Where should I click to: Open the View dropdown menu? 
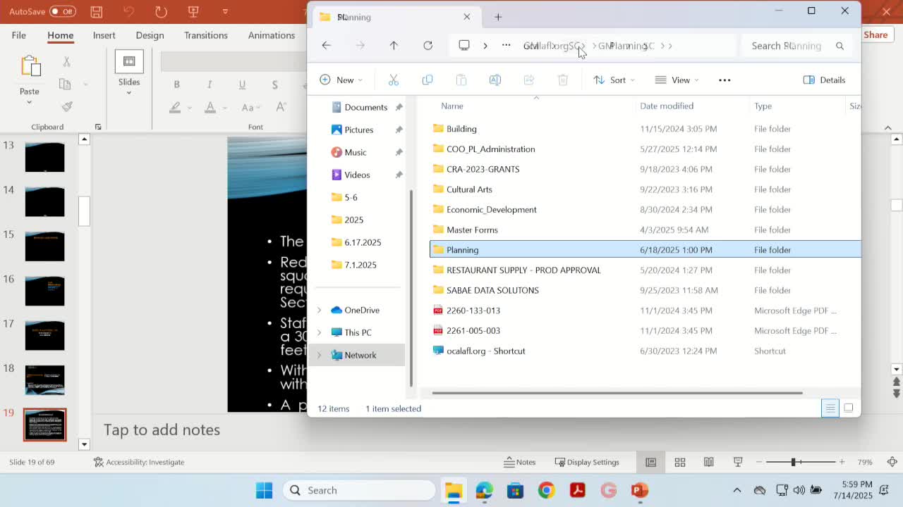(676, 80)
